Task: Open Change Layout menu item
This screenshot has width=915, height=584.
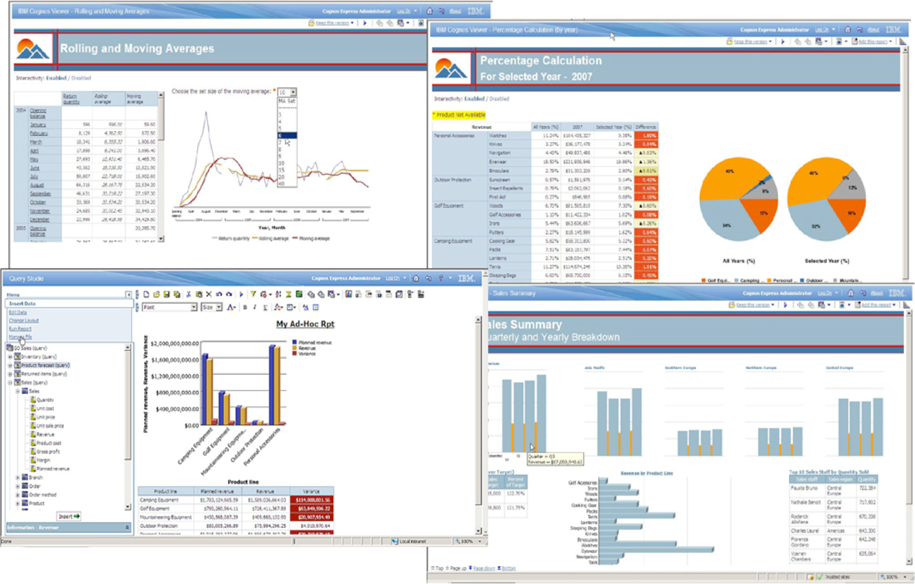Action: 24,321
